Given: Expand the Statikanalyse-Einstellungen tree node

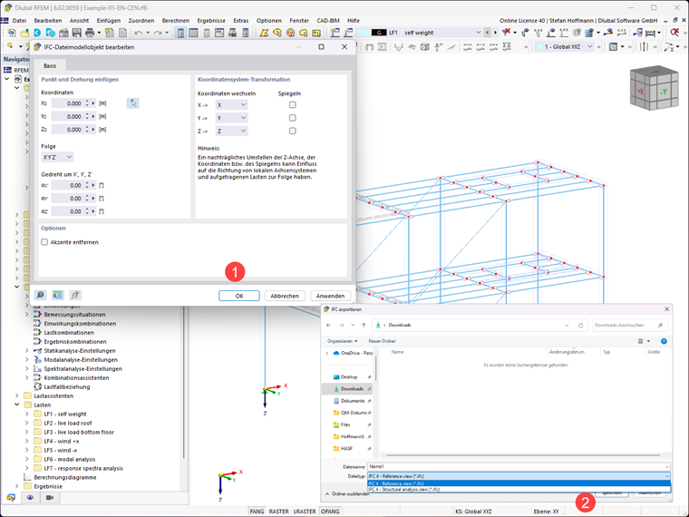Looking at the screenshot, I should [x=27, y=351].
